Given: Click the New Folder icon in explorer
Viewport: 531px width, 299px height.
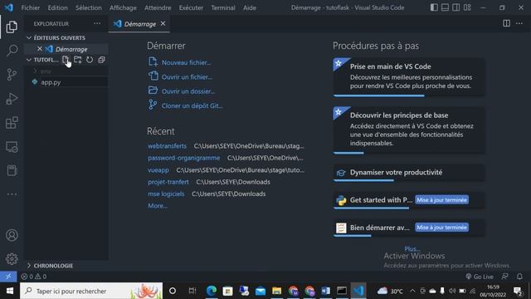Looking at the screenshot, I should pos(77,60).
